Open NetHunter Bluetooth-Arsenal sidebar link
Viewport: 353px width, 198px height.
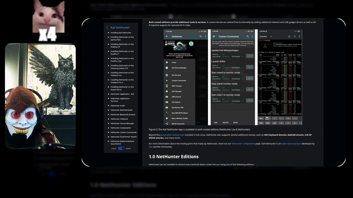point(123,114)
